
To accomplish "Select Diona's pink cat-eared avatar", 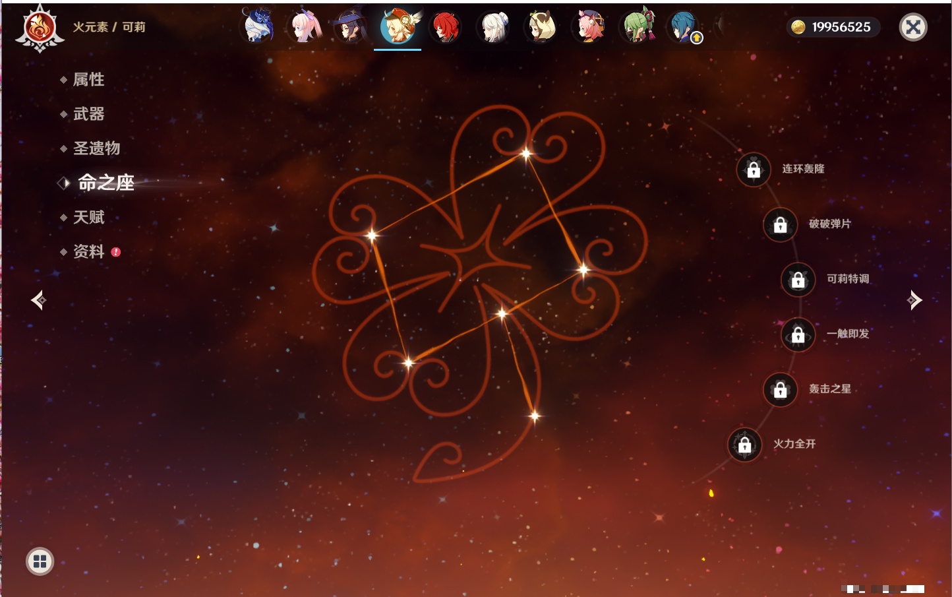I will (x=589, y=27).
